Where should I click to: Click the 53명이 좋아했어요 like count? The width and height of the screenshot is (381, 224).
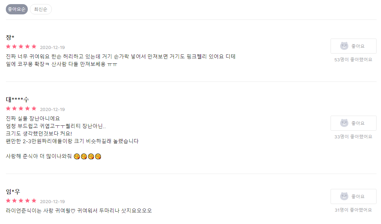coord(353,60)
